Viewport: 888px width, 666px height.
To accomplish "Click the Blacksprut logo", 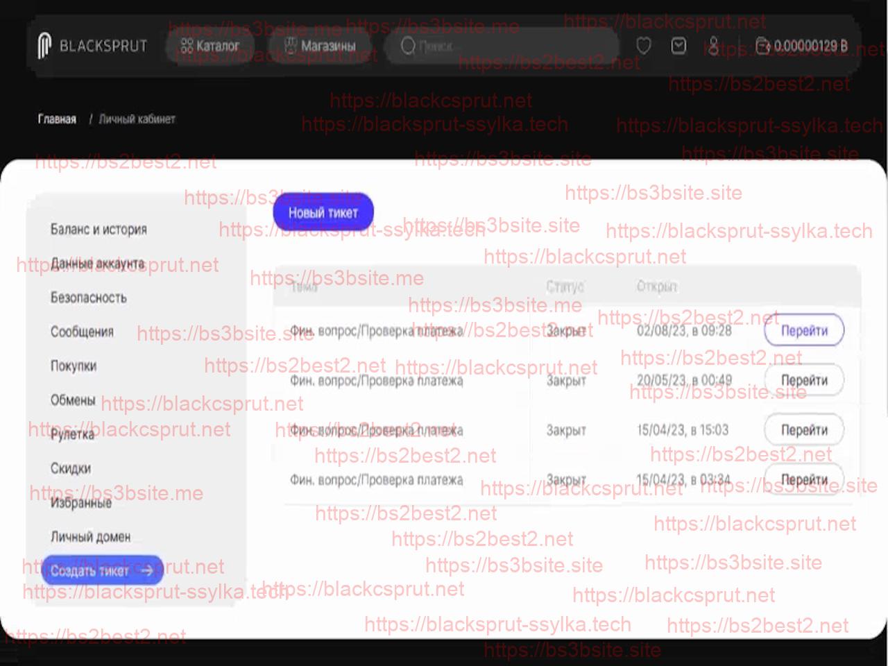I will coord(92,46).
